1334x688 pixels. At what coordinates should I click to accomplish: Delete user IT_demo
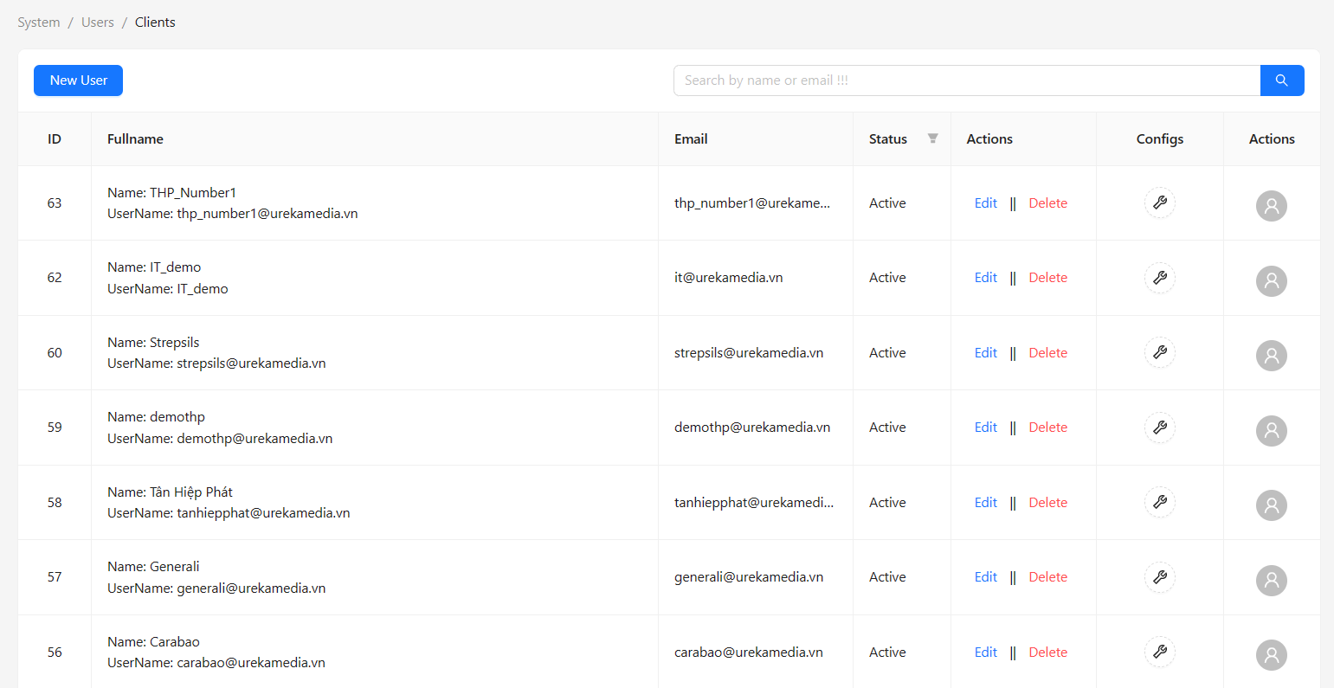point(1048,278)
